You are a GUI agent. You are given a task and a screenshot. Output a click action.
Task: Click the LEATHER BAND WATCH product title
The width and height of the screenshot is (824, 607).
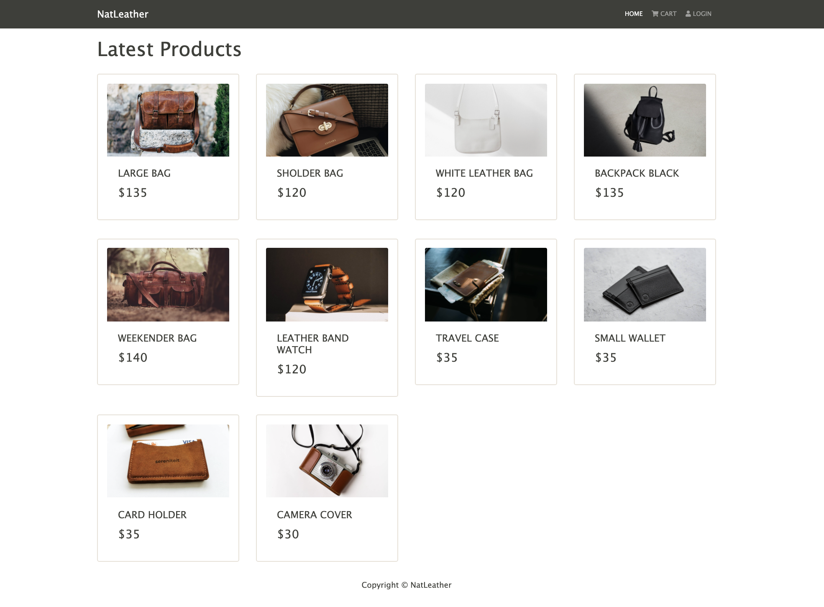(312, 344)
